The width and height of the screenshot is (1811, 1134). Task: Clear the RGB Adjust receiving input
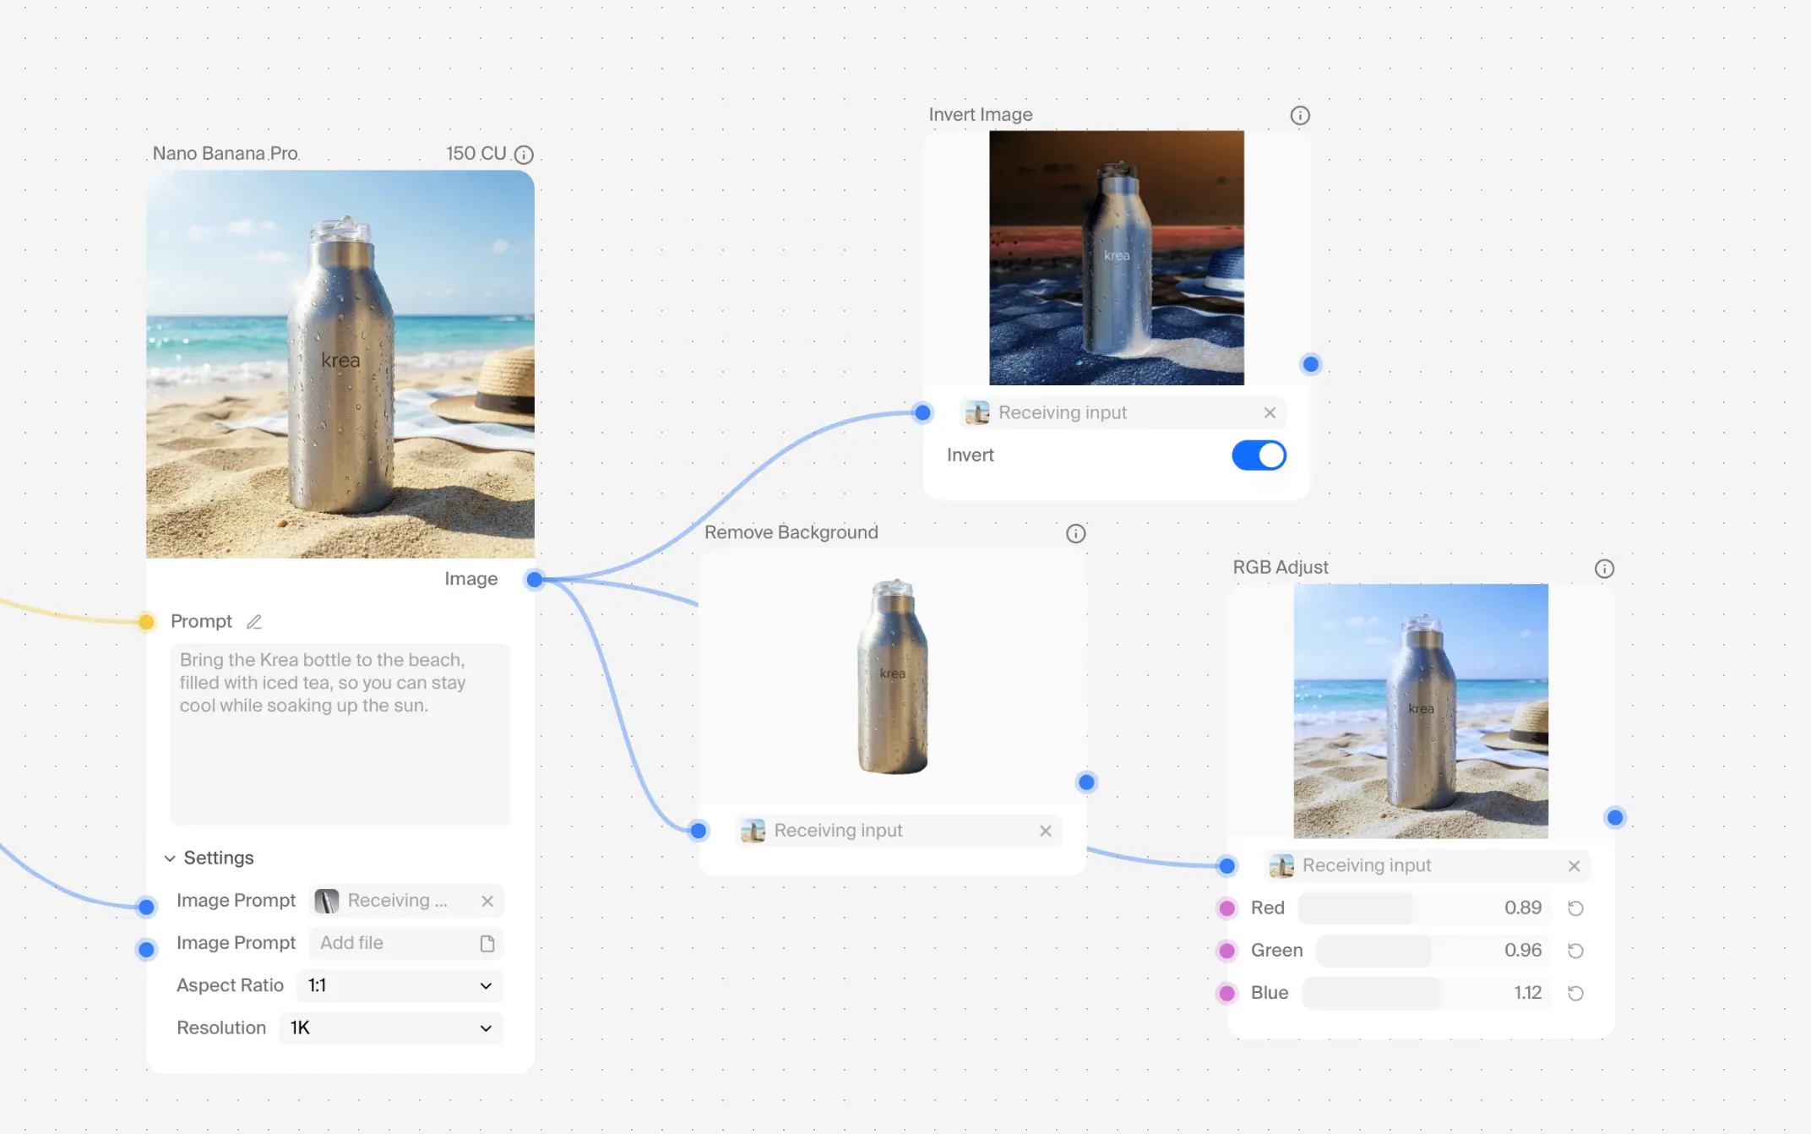pyautogui.click(x=1574, y=866)
